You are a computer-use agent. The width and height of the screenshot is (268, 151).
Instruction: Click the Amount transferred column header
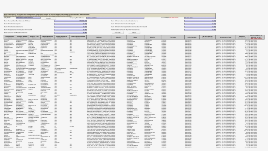coord(242,37)
